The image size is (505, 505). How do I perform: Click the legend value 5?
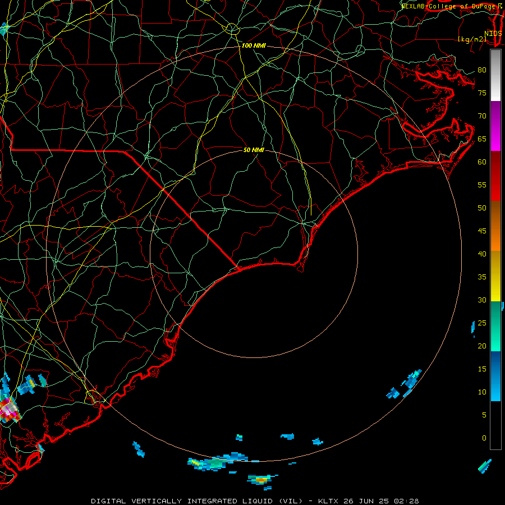point(484,415)
